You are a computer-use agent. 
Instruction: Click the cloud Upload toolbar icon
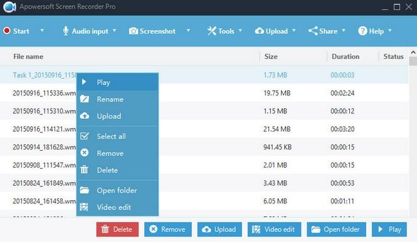(260, 31)
